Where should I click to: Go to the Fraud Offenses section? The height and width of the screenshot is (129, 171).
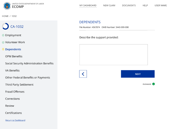(15, 92)
